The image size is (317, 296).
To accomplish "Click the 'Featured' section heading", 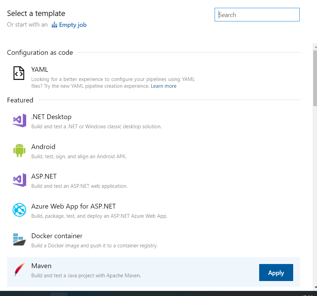I will coord(20,100).
